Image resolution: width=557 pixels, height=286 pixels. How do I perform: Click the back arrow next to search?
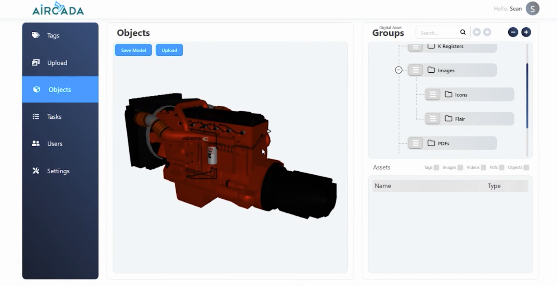click(x=477, y=32)
